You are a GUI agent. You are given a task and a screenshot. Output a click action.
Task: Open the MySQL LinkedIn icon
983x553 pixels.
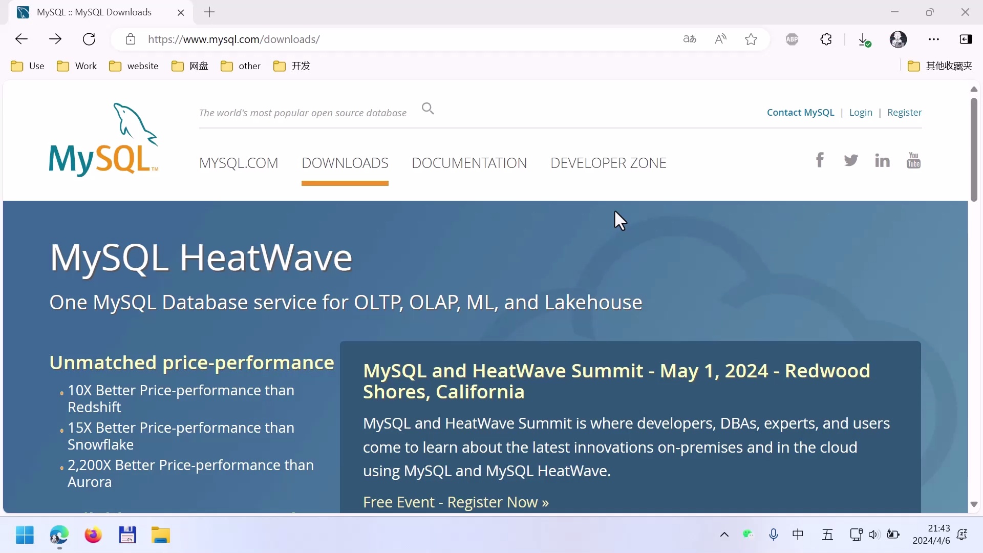882,161
